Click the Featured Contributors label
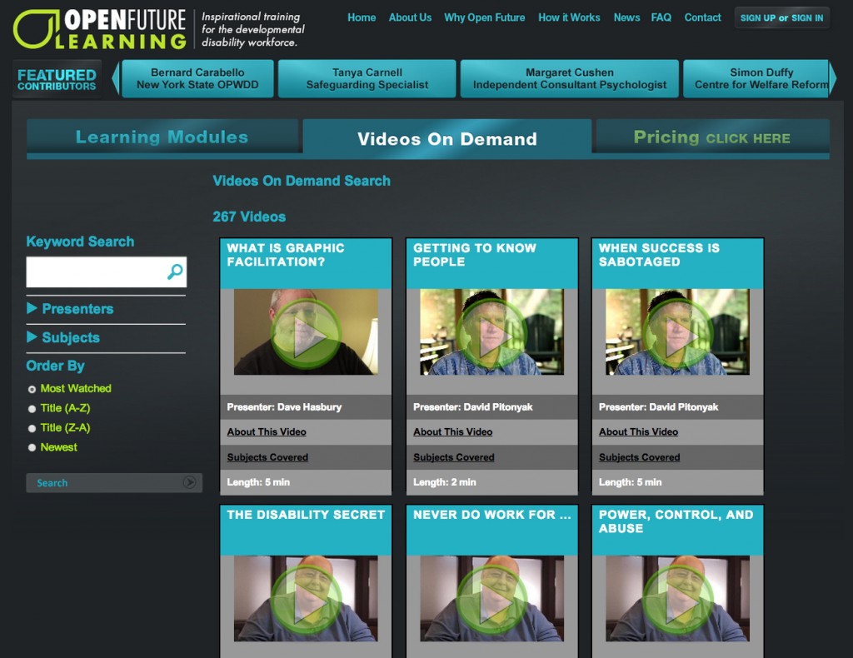The height and width of the screenshot is (658, 853). point(57,79)
